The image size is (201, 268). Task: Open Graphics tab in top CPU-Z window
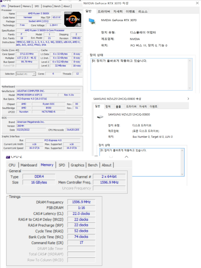[47, 6]
